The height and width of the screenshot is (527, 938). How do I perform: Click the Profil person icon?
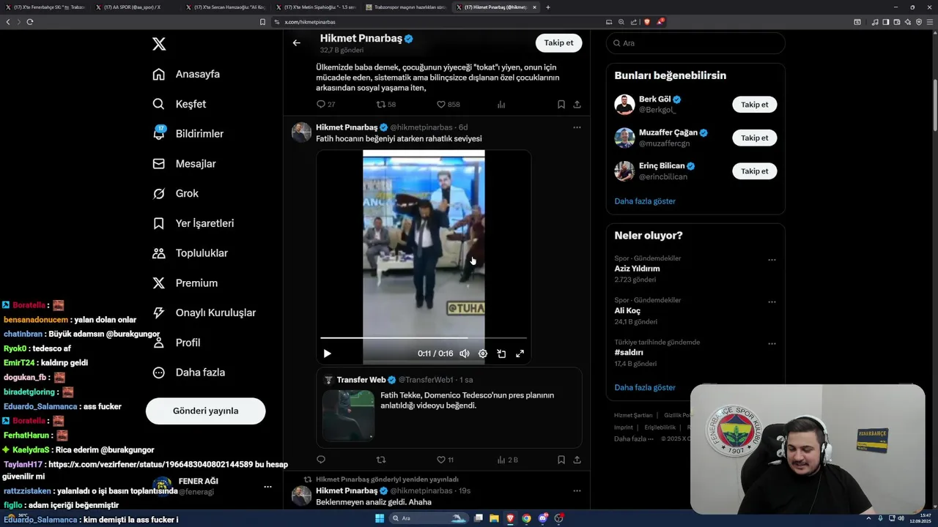click(x=158, y=343)
